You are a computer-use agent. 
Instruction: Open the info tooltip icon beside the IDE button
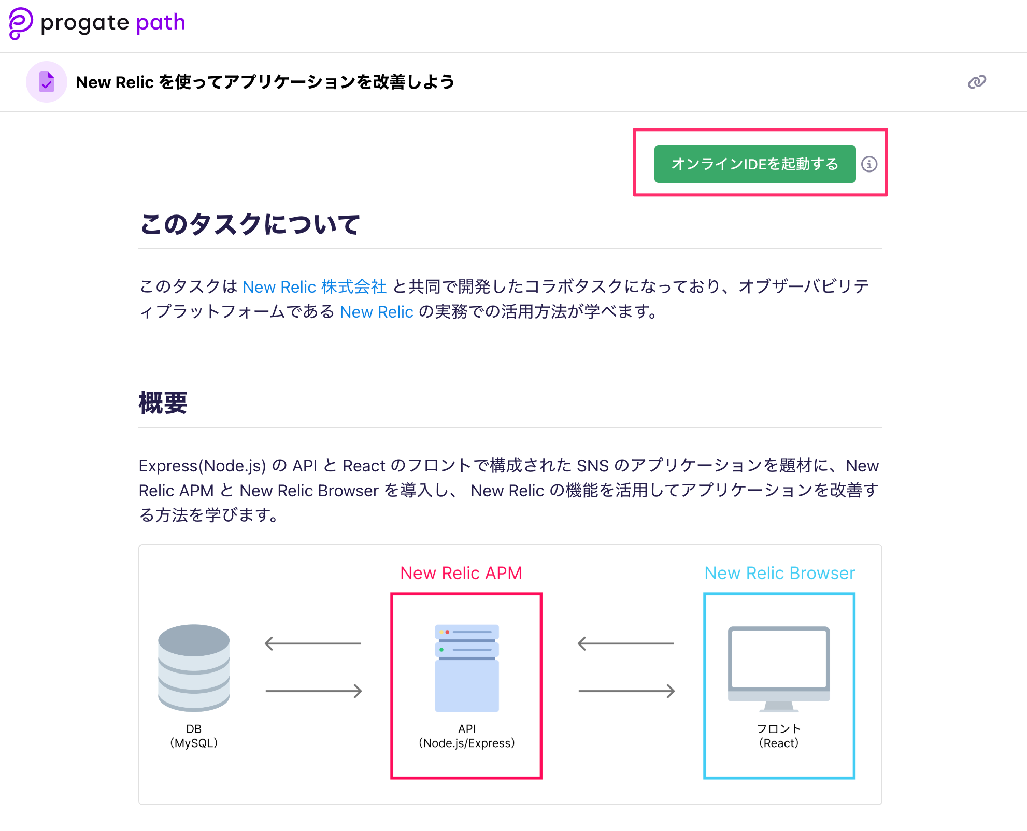(x=870, y=164)
